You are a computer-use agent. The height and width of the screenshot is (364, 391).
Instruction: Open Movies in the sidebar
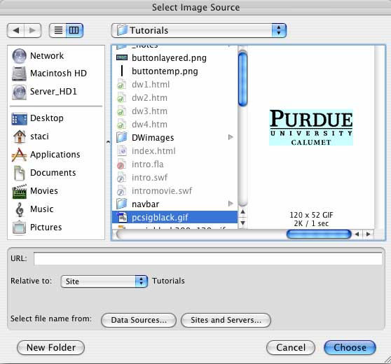click(35, 191)
